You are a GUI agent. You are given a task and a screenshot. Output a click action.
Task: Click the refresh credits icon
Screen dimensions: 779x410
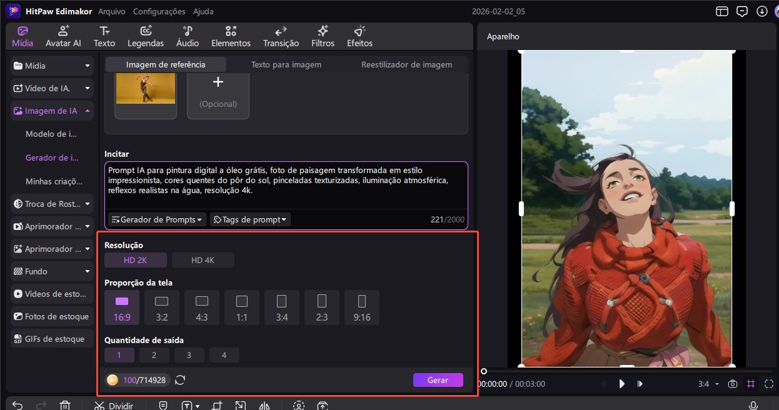[x=180, y=380]
